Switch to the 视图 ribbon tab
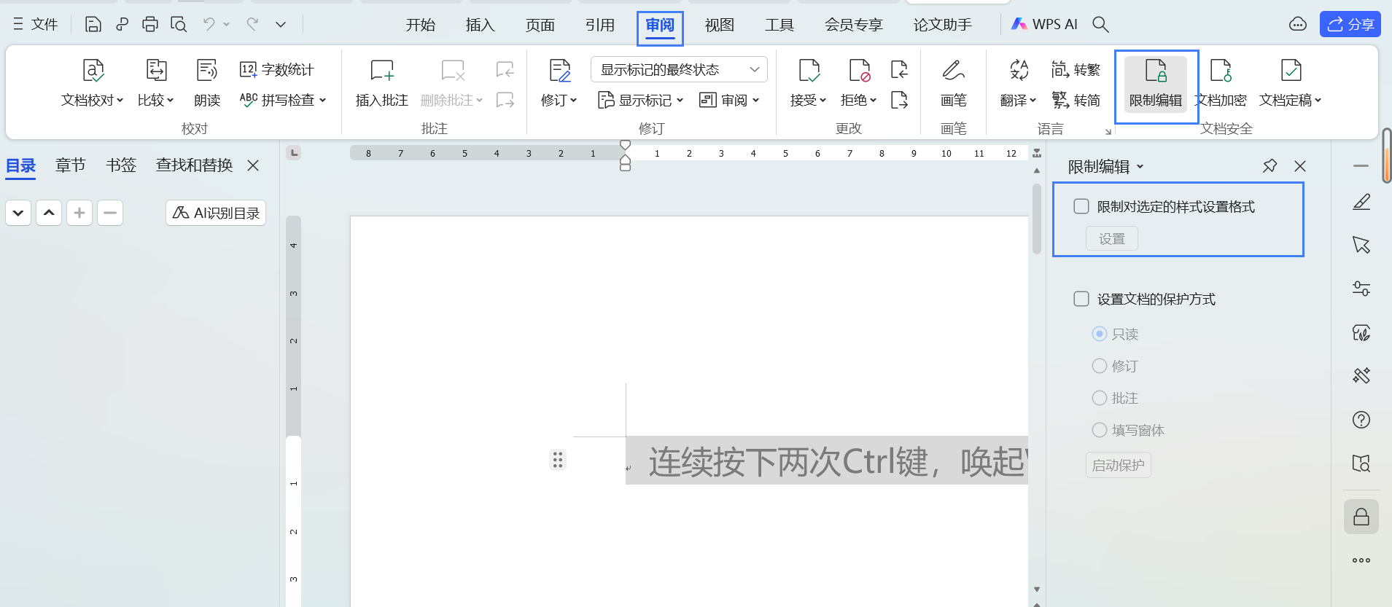This screenshot has width=1392, height=607. coord(720,25)
